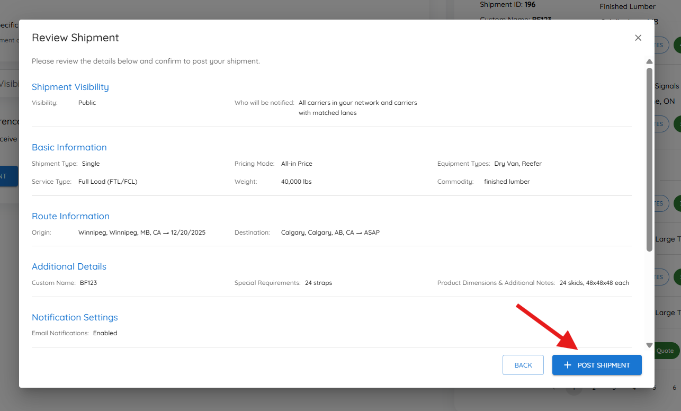
Task: Select the Shipment Visibility heading
Action: click(70, 87)
